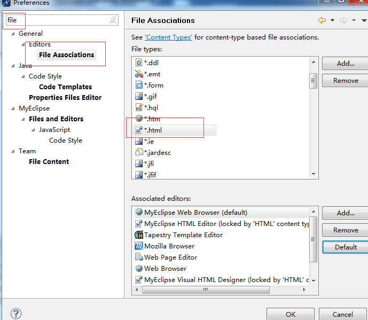Click the file types vertical scrollbar thumb
The width and height of the screenshot is (368, 320).
pyautogui.click(x=313, y=81)
